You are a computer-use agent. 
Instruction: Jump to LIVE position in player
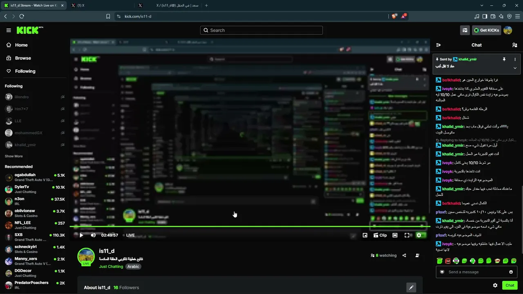(x=128, y=235)
